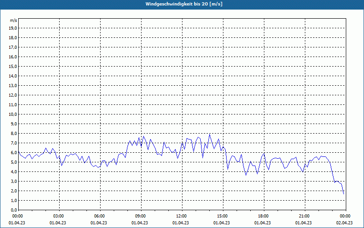Click the 'm/s' unit label on the axis
364x228 pixels.
point(14,21)
